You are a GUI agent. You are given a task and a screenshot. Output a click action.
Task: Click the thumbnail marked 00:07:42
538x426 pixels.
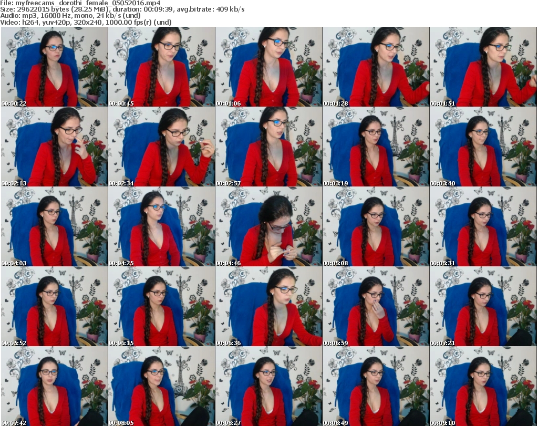[54, 386]
